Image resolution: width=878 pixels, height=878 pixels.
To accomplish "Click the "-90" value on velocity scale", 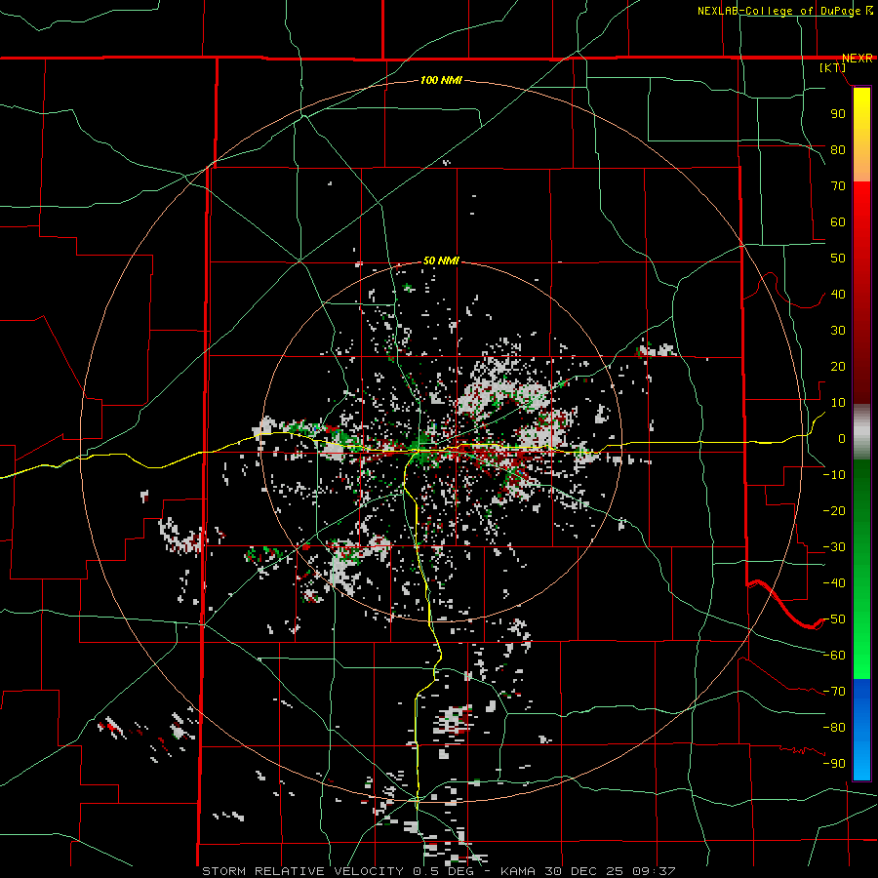I will tap(834, 764).
